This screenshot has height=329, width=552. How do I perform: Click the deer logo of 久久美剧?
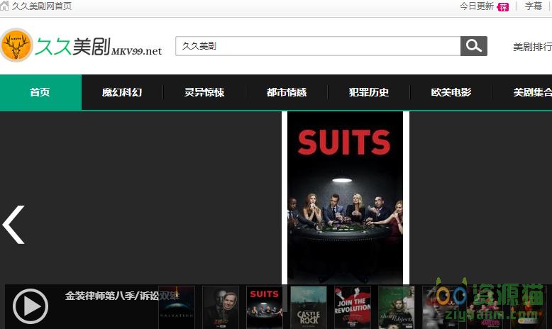(16, 45)
